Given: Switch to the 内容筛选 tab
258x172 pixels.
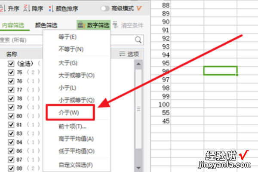Looking at the screenshot, I should pyautogui.click(x=13, y=25).
